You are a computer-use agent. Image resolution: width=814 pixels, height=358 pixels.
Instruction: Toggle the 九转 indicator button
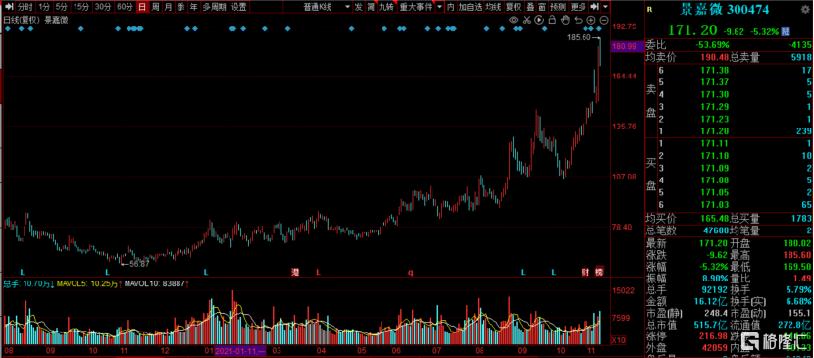coord(386,7)
